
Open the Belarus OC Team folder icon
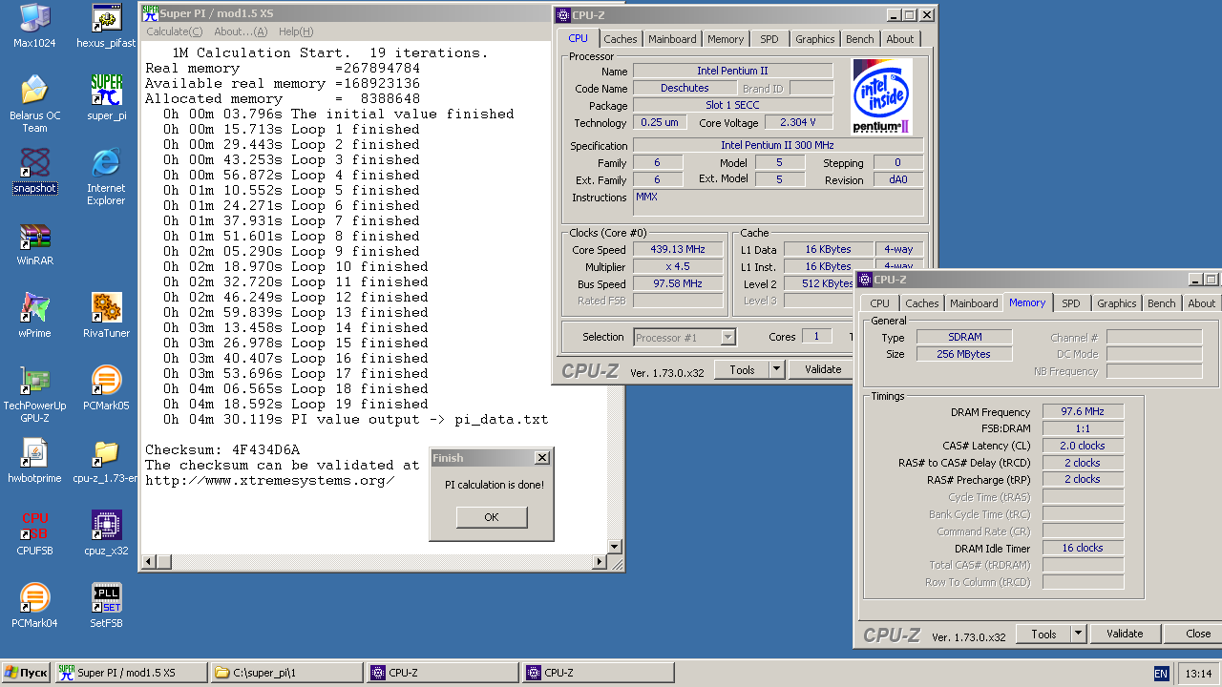pyautogui.click(x=34, y=90)
